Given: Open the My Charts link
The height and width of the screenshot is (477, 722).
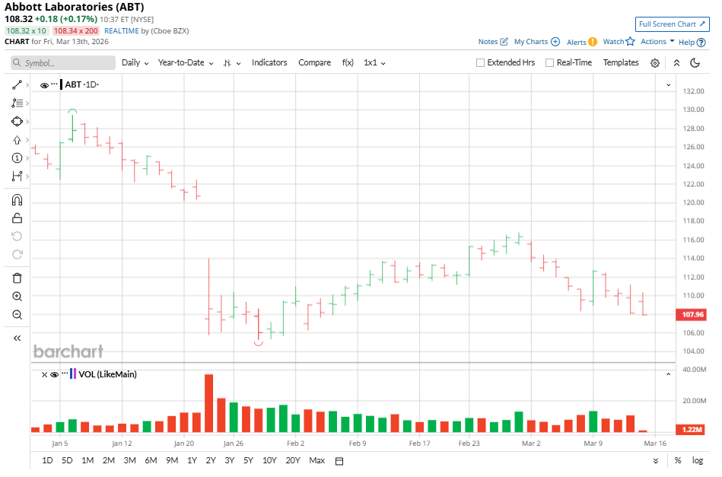Looking at the screenshot, I should [530, 42].
